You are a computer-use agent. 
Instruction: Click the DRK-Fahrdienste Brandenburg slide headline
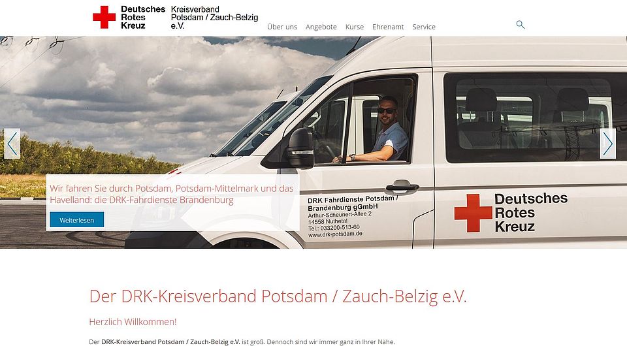coord(172,194)
